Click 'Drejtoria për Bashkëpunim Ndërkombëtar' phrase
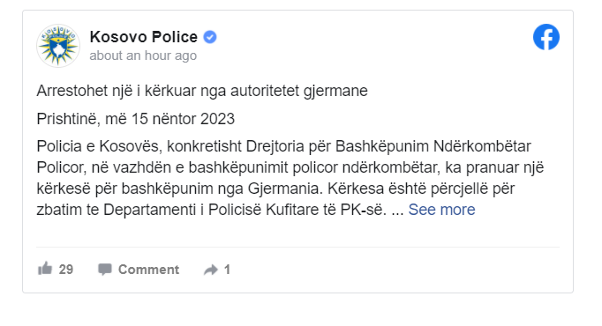602x326 pixels. coord(388,146)
